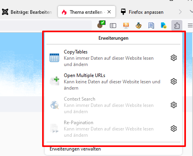The image size is (193, 156).
Task: Open Re-Pagination gear settings
Action: point(174,128)
